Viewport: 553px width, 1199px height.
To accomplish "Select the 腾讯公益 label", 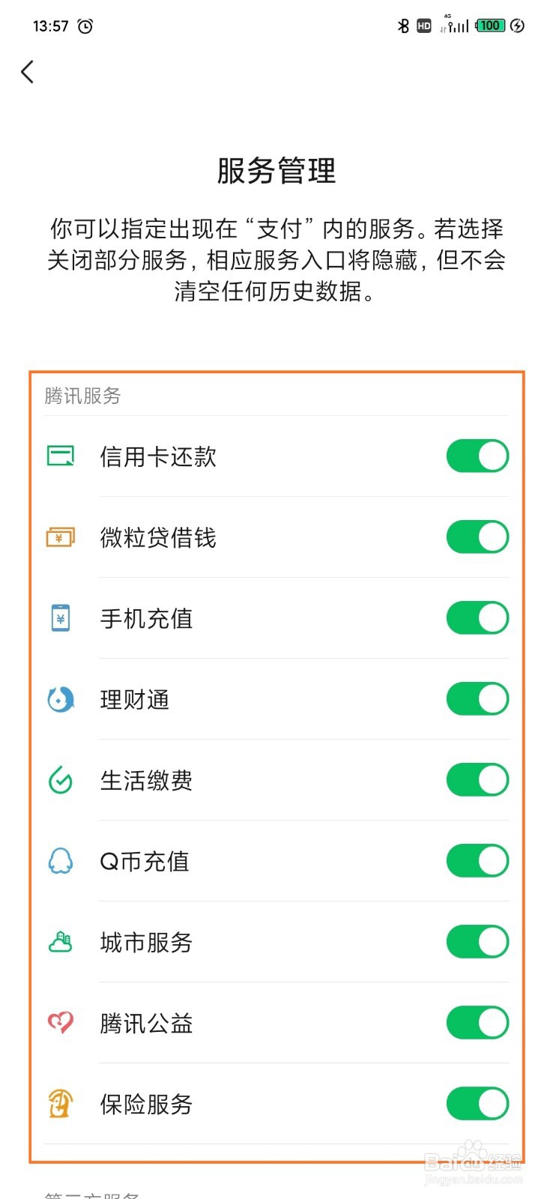I will coord(147,1023).
